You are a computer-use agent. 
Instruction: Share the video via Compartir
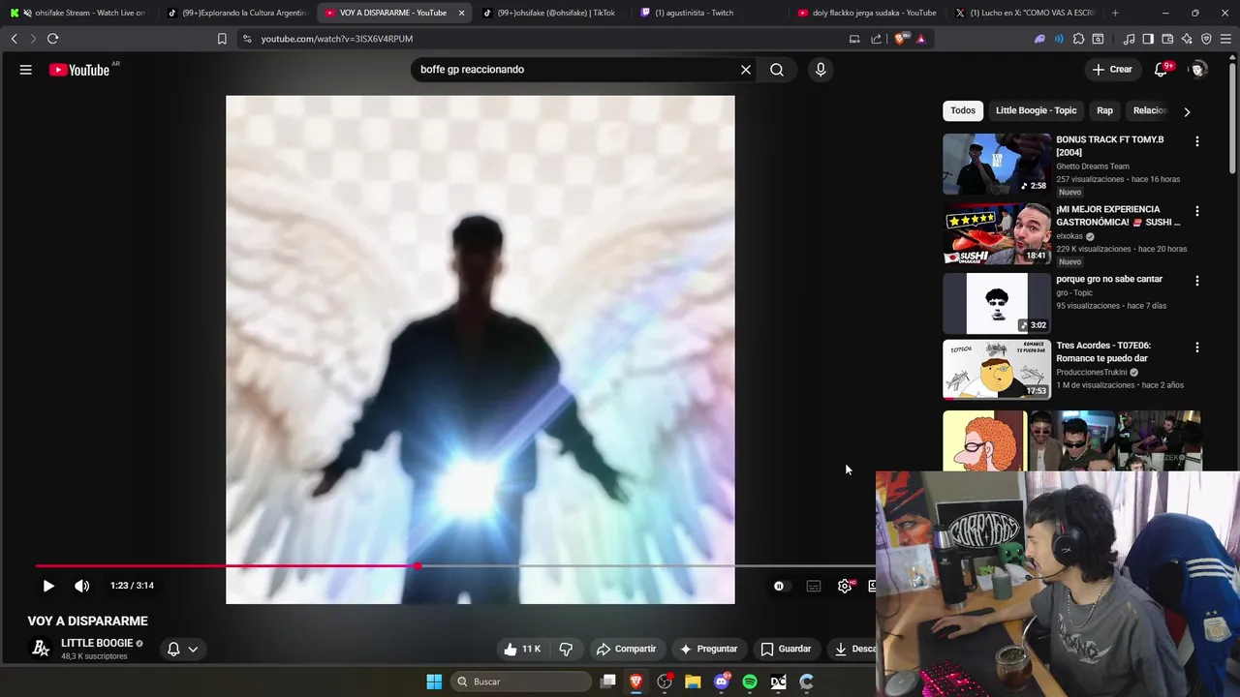(x=627, y=649)
